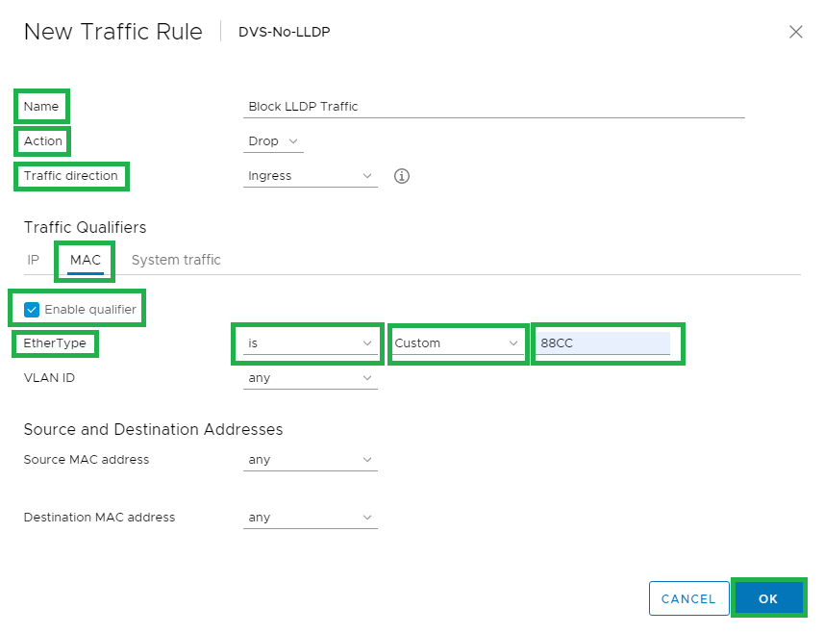Open the EtherType 'is' operator dropdown
Image resolution: width=824 pixels, height=634 pixels.
pyautogui.click(x=310, y=343)
